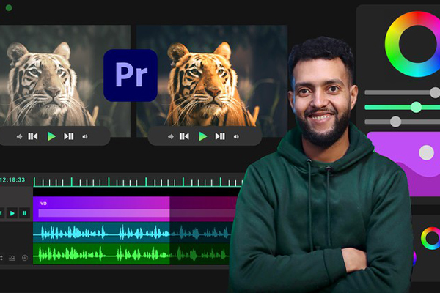The image size is (440, 293).
Task: Select the bright green audio waveform clip
Action: point(101,253)
